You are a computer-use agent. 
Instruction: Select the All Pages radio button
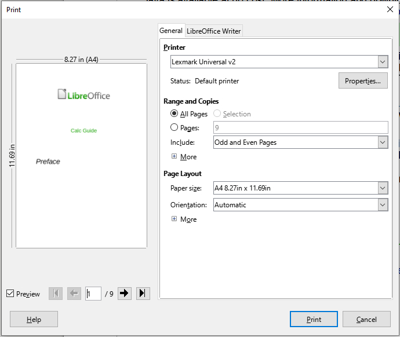(x=174, y=113)
